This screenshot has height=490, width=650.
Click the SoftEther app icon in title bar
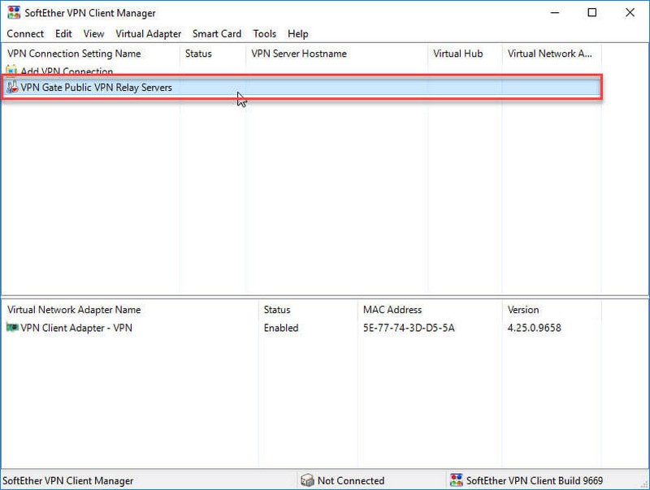pyautogui.click(x=14, y=12)
